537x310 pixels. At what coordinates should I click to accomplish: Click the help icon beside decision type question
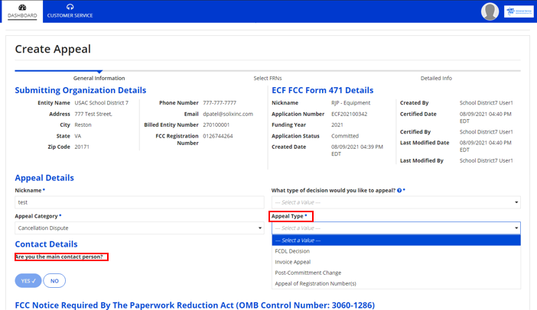pyautogui.click(x=400, y=190)
